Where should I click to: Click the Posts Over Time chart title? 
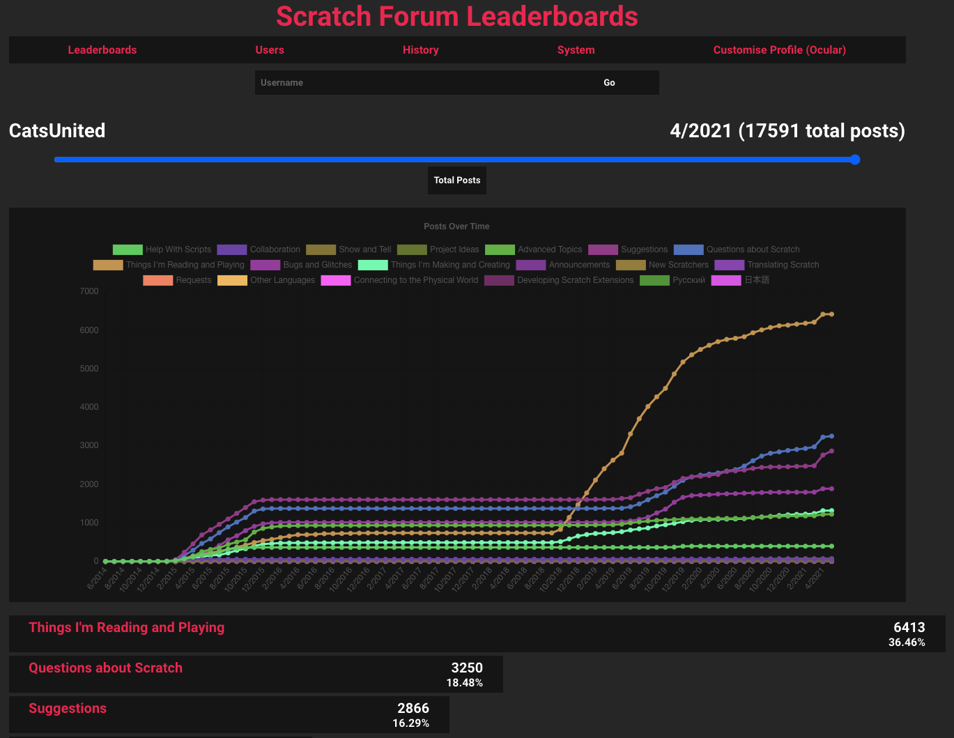click(456, 226)
